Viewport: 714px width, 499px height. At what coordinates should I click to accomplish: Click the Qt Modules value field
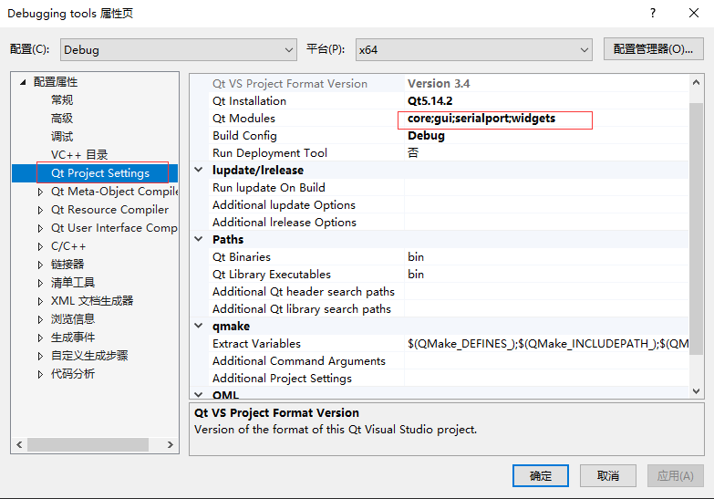point(546,118)
